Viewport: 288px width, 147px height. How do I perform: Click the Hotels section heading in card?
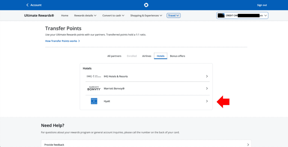click(87, 68)
